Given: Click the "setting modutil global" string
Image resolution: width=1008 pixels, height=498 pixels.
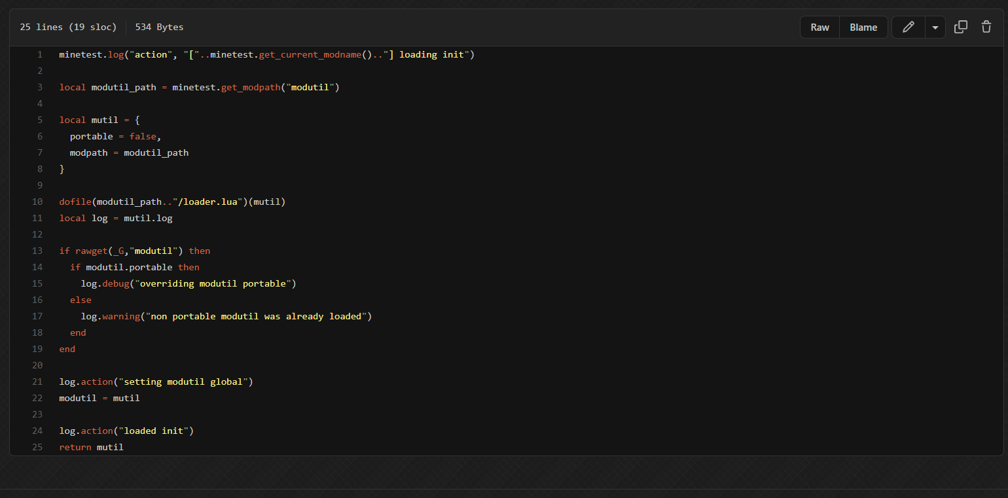Looking at the screenshot, I should coord(183,382).
